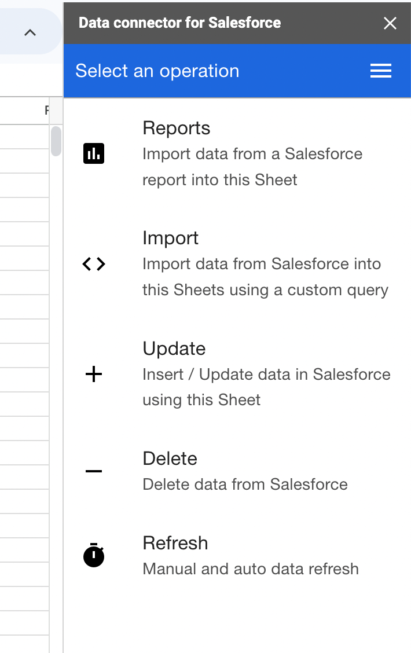
Task: Choose the Update operation title
Action: [174, 348]
